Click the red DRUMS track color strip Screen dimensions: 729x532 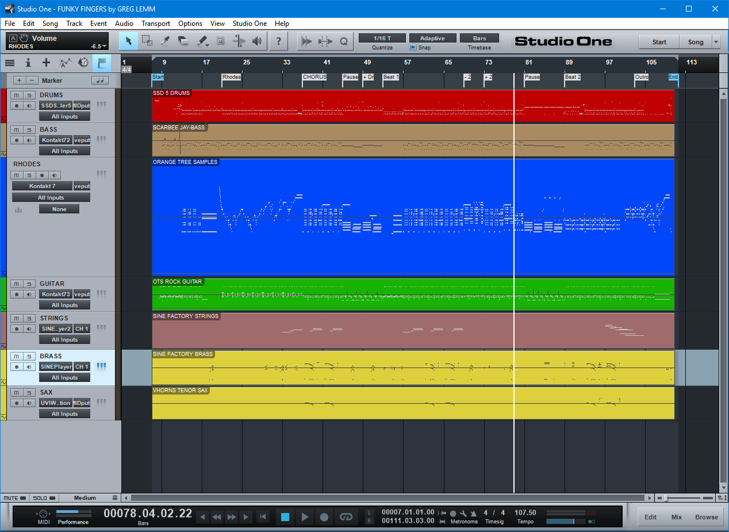3,106
